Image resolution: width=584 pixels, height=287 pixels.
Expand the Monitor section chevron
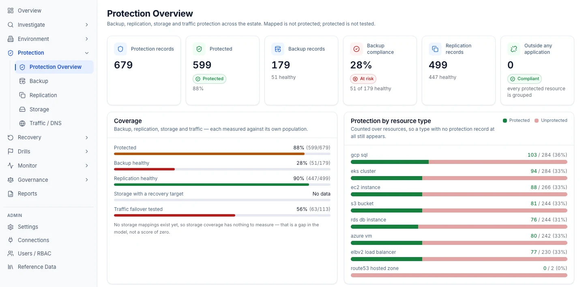(87, 166)
